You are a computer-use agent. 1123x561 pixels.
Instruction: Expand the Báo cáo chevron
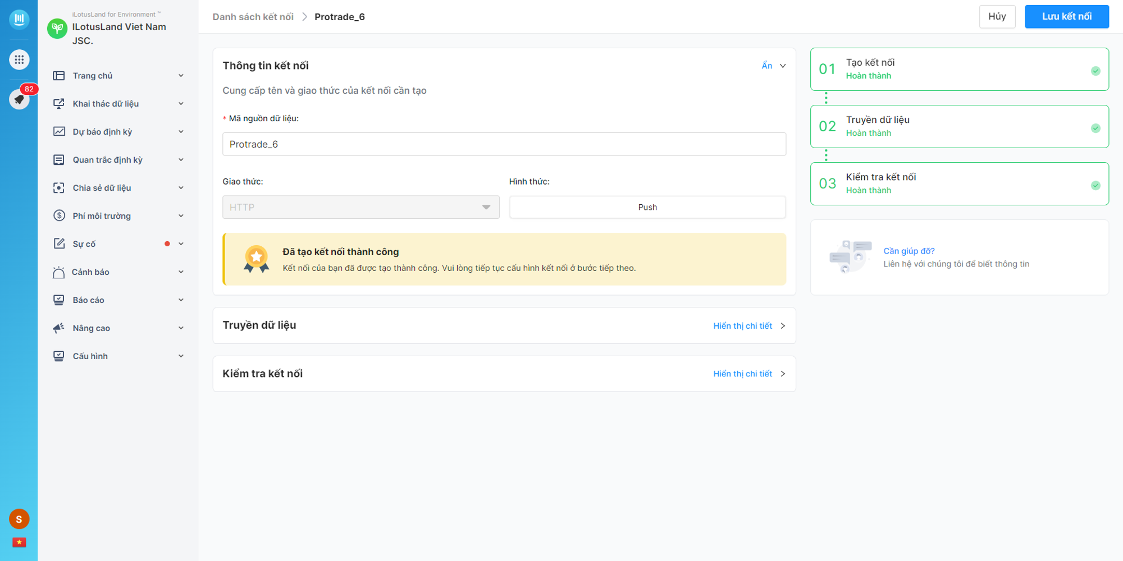181,300
